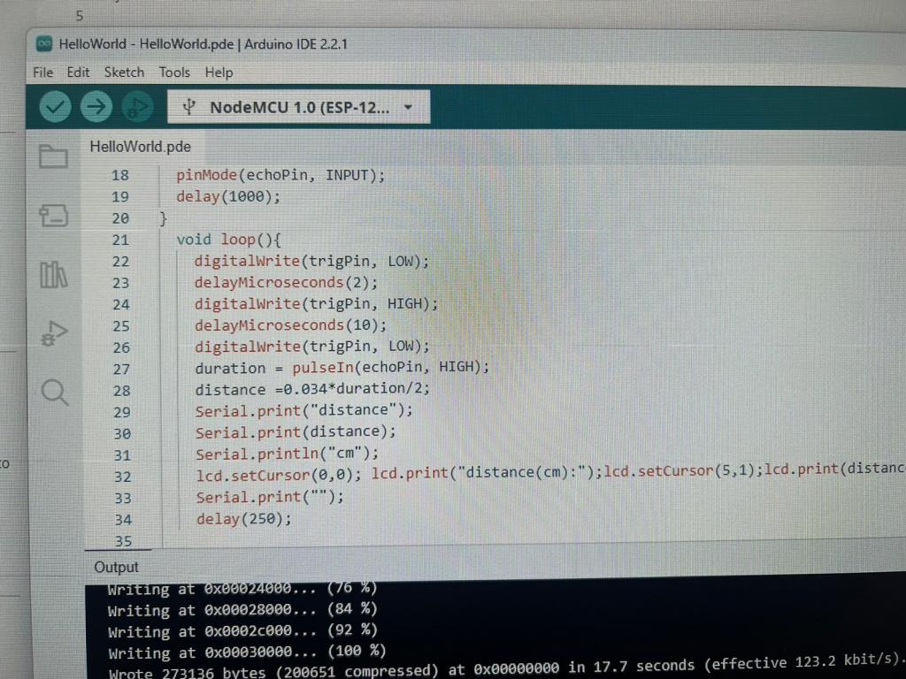Click the void loop(){ code line

pos(229,239)
